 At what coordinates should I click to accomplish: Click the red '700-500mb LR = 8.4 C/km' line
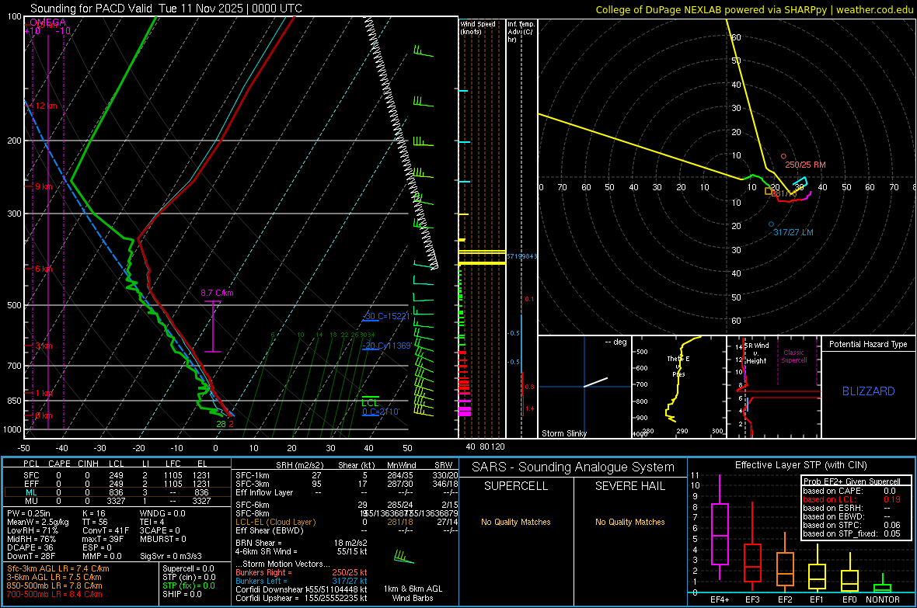[54, 594]
